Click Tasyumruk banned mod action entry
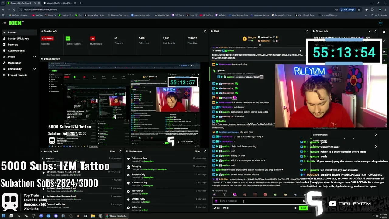This screenshot has width=389, height=219. point(166,192)
